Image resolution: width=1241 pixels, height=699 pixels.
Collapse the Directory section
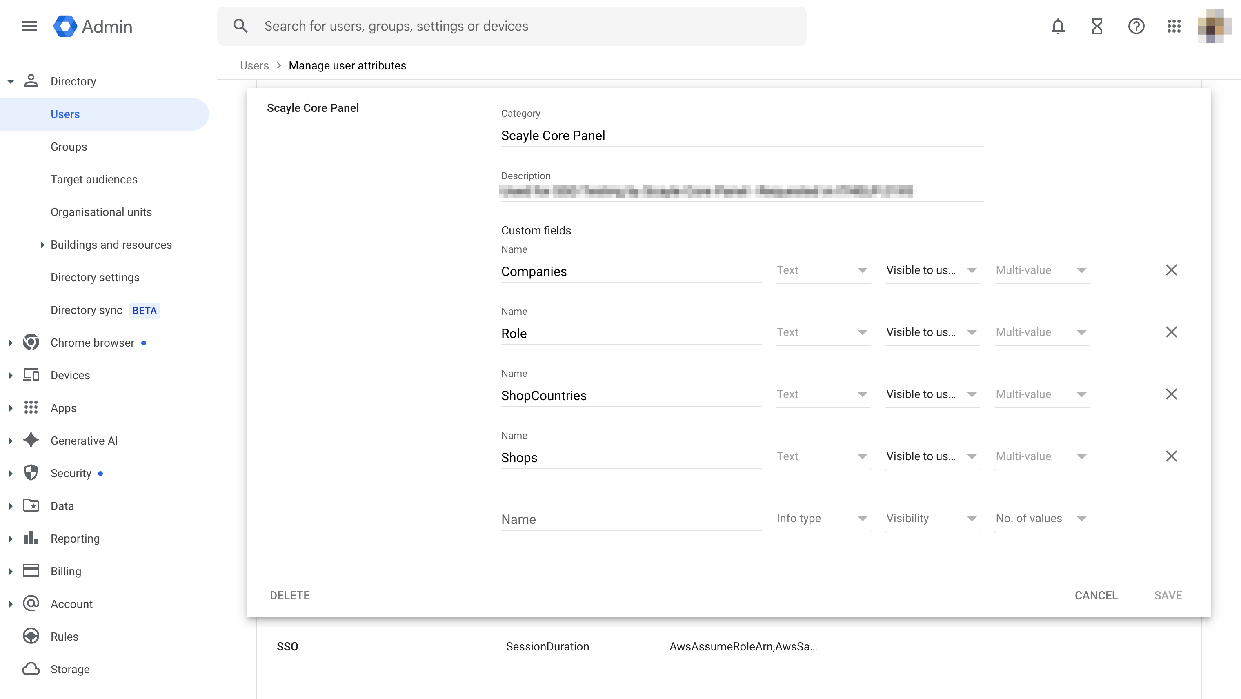pos(11,81)
